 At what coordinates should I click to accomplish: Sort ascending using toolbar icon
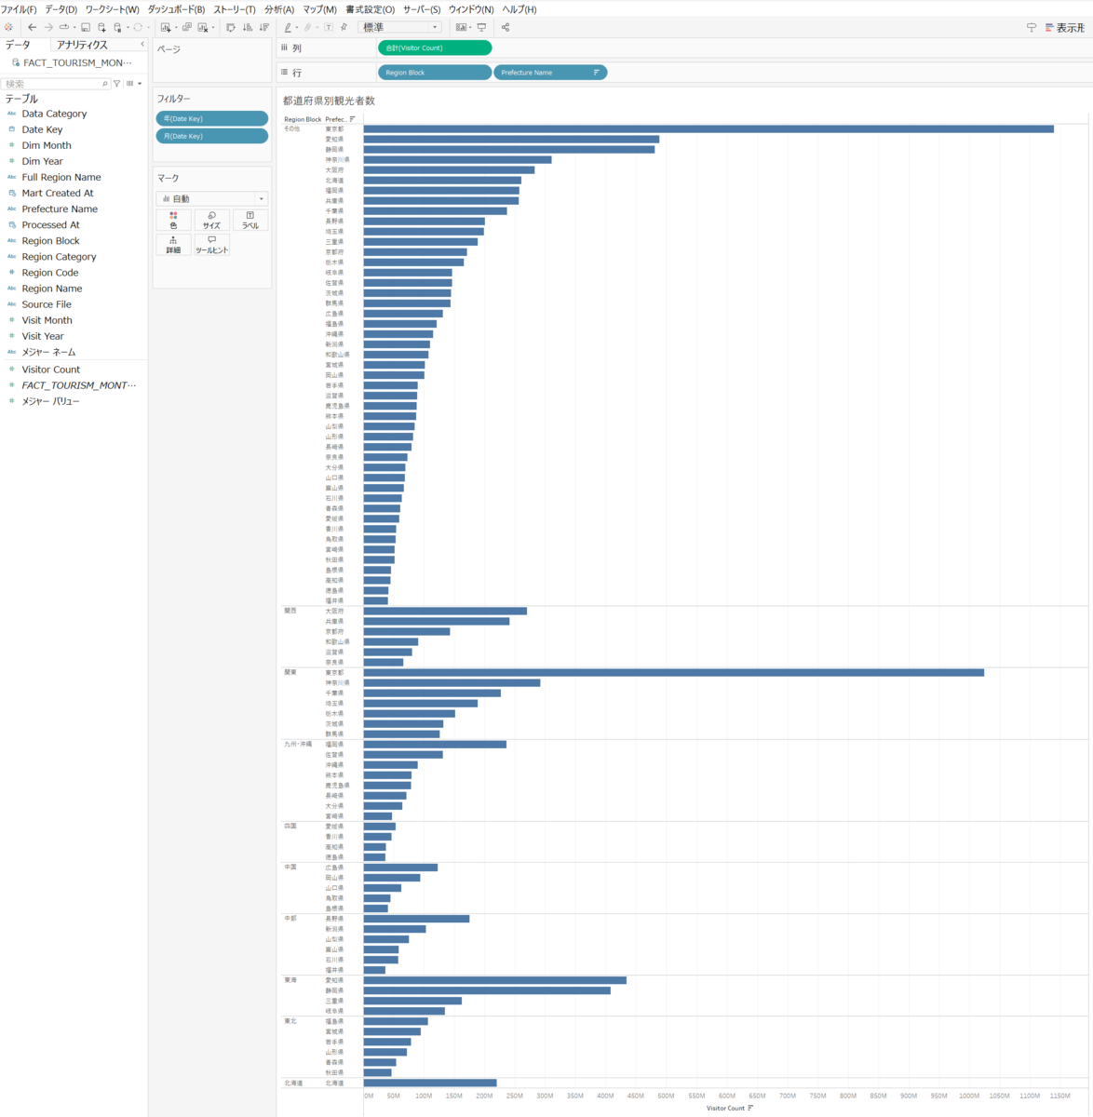pos(248,27)
